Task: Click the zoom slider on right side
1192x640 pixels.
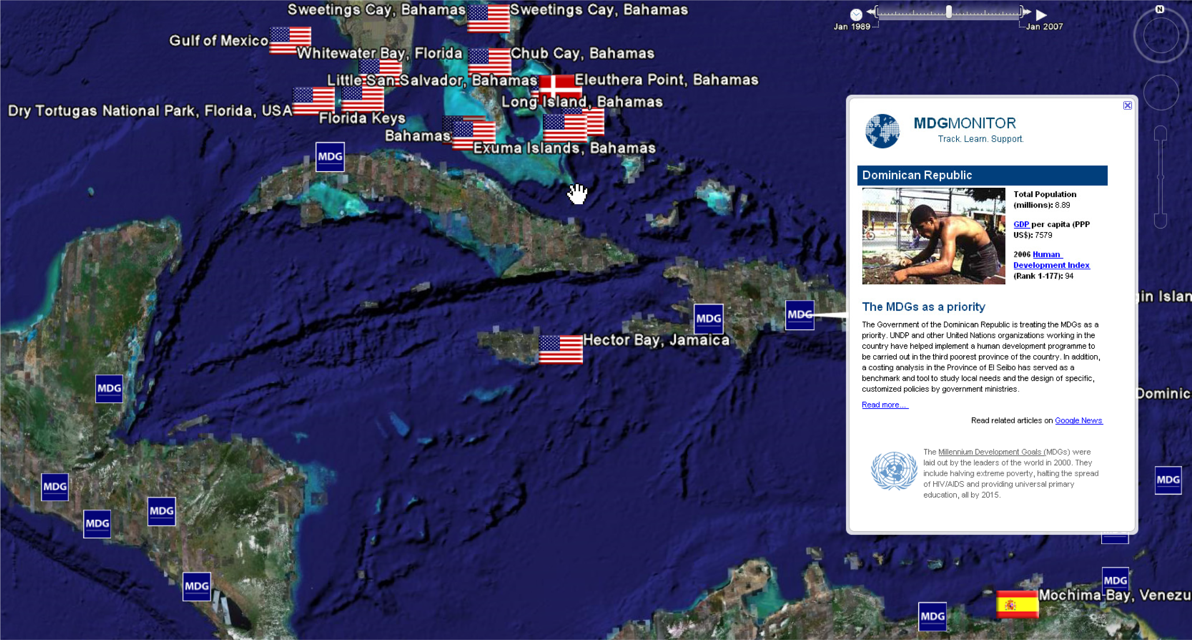Action: click(x=1160, y=176)
